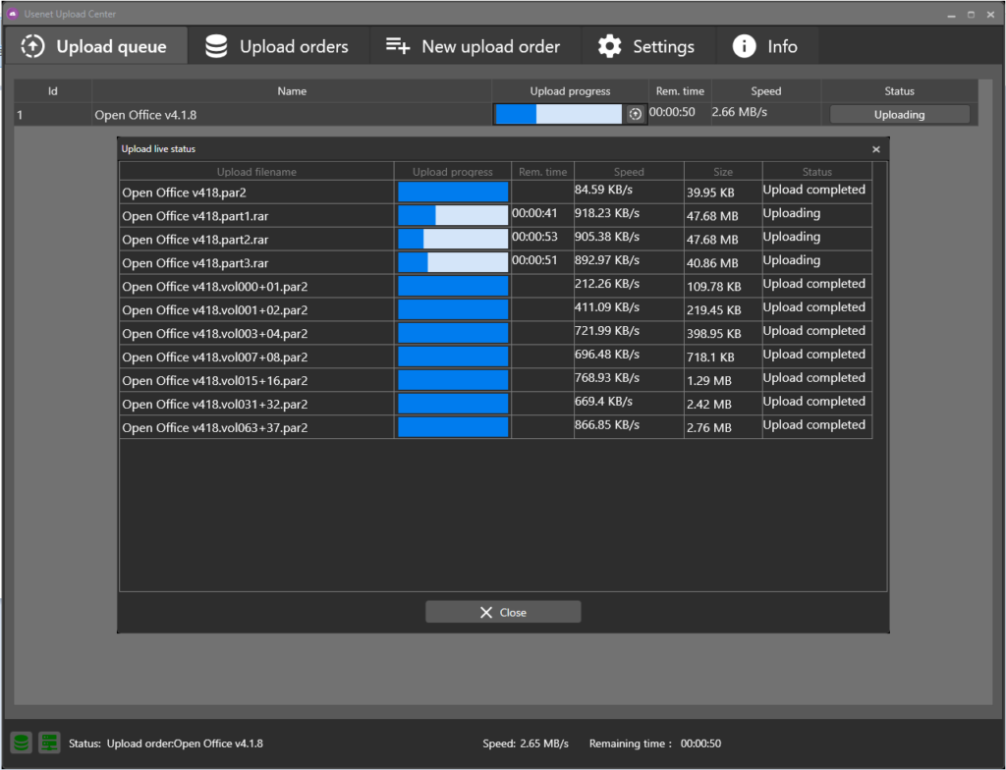Open the Upload queue tab

(96, 46)
